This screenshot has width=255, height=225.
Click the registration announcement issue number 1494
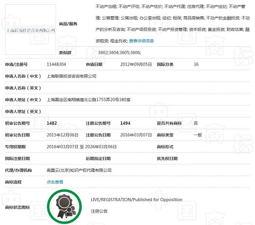125,123
